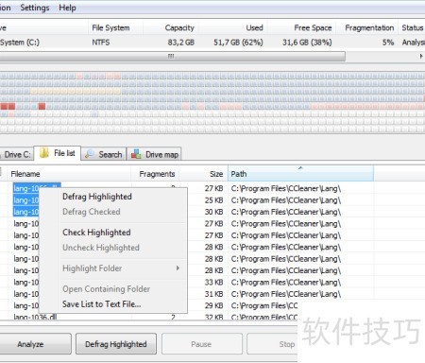The image size is (425, 363).
Task: Click the 83,2 GB capacity value
Action: (181, 43)
